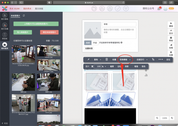Open the 设置 settings button

tap(171, 53)
